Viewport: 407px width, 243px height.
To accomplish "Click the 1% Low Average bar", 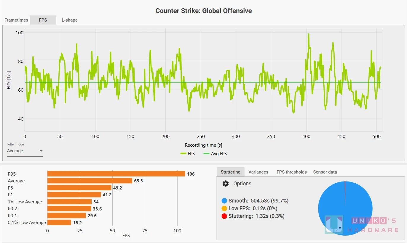I will coord(69,202).
